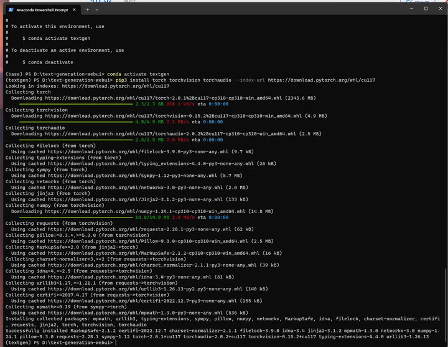Click the 'Collecting requests (from torchvision)' line
448x347 pixels.
click(x=59, y=224)
